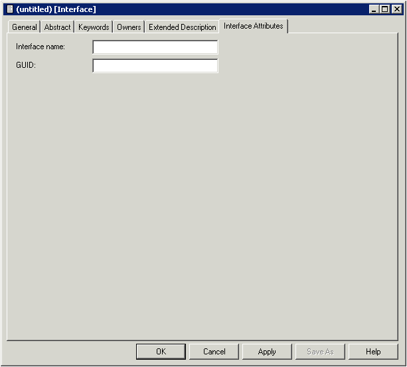This screenshot has height=367, width=407.
Task: Apply changes with the Apply button
Action: pyautogui.click(x=267, y=352)
